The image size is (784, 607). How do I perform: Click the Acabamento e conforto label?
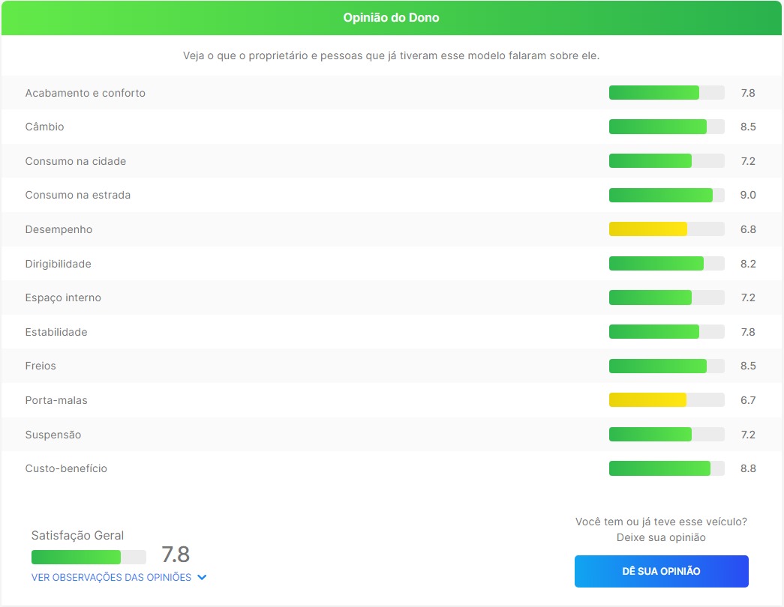pyautogui.click(x=85, y=93)
